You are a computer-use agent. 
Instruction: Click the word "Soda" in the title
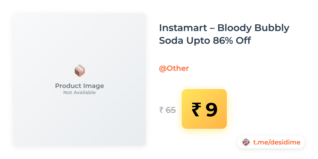pyautogui.click(x=171, y=41)
